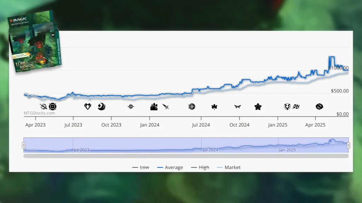
Task: Click the horizontal scrollbar under the navigator
Action: pyautogui.click(x=186, y=156)
